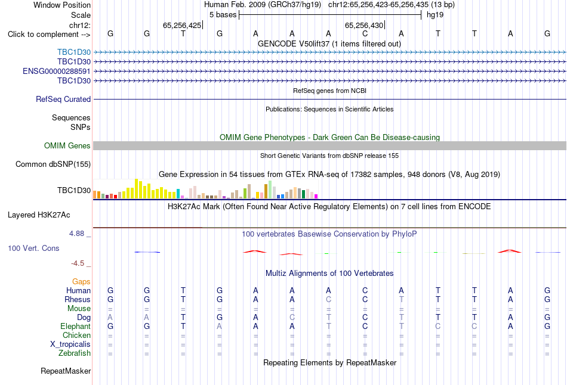
Task: Open the Layered H3K27Ac track label
Action: (x=39, y=215)
